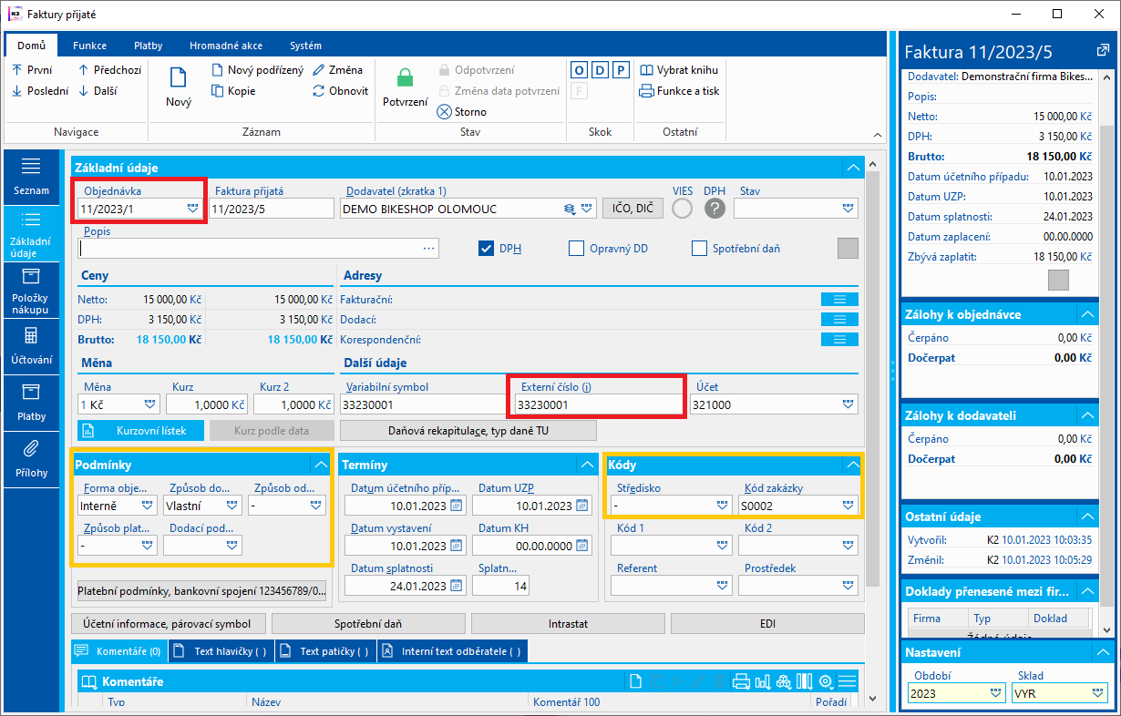Open the Účet 321000 dropdown

coord(849,404)
